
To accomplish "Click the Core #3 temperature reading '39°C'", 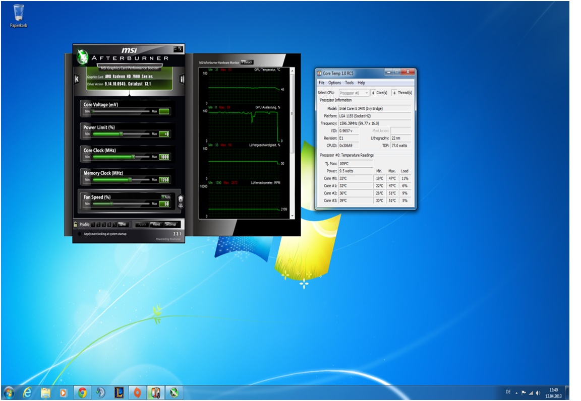I will click(x=356, y=201).
